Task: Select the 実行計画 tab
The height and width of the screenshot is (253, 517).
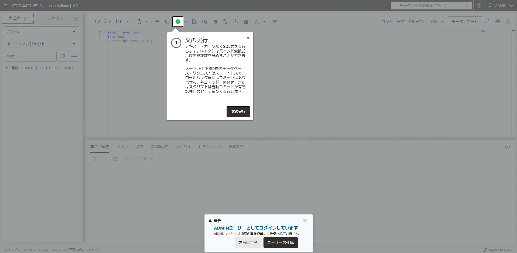Action: tap(184, 146)
